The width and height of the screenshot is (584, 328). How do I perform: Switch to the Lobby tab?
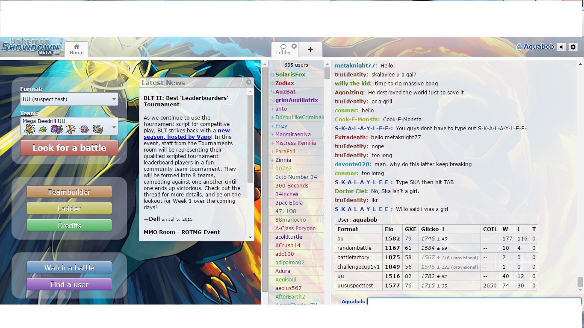tap(283, 50)
